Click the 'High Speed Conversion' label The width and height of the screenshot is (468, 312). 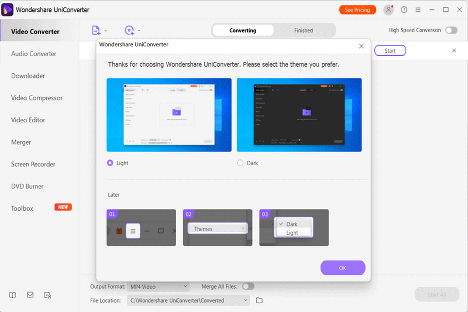click(x=415, y=30)
